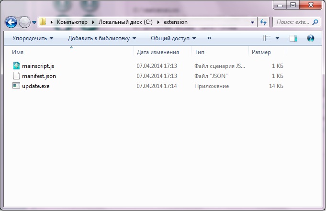
Task: Click the folder icon in address bar
Action: 43,22
